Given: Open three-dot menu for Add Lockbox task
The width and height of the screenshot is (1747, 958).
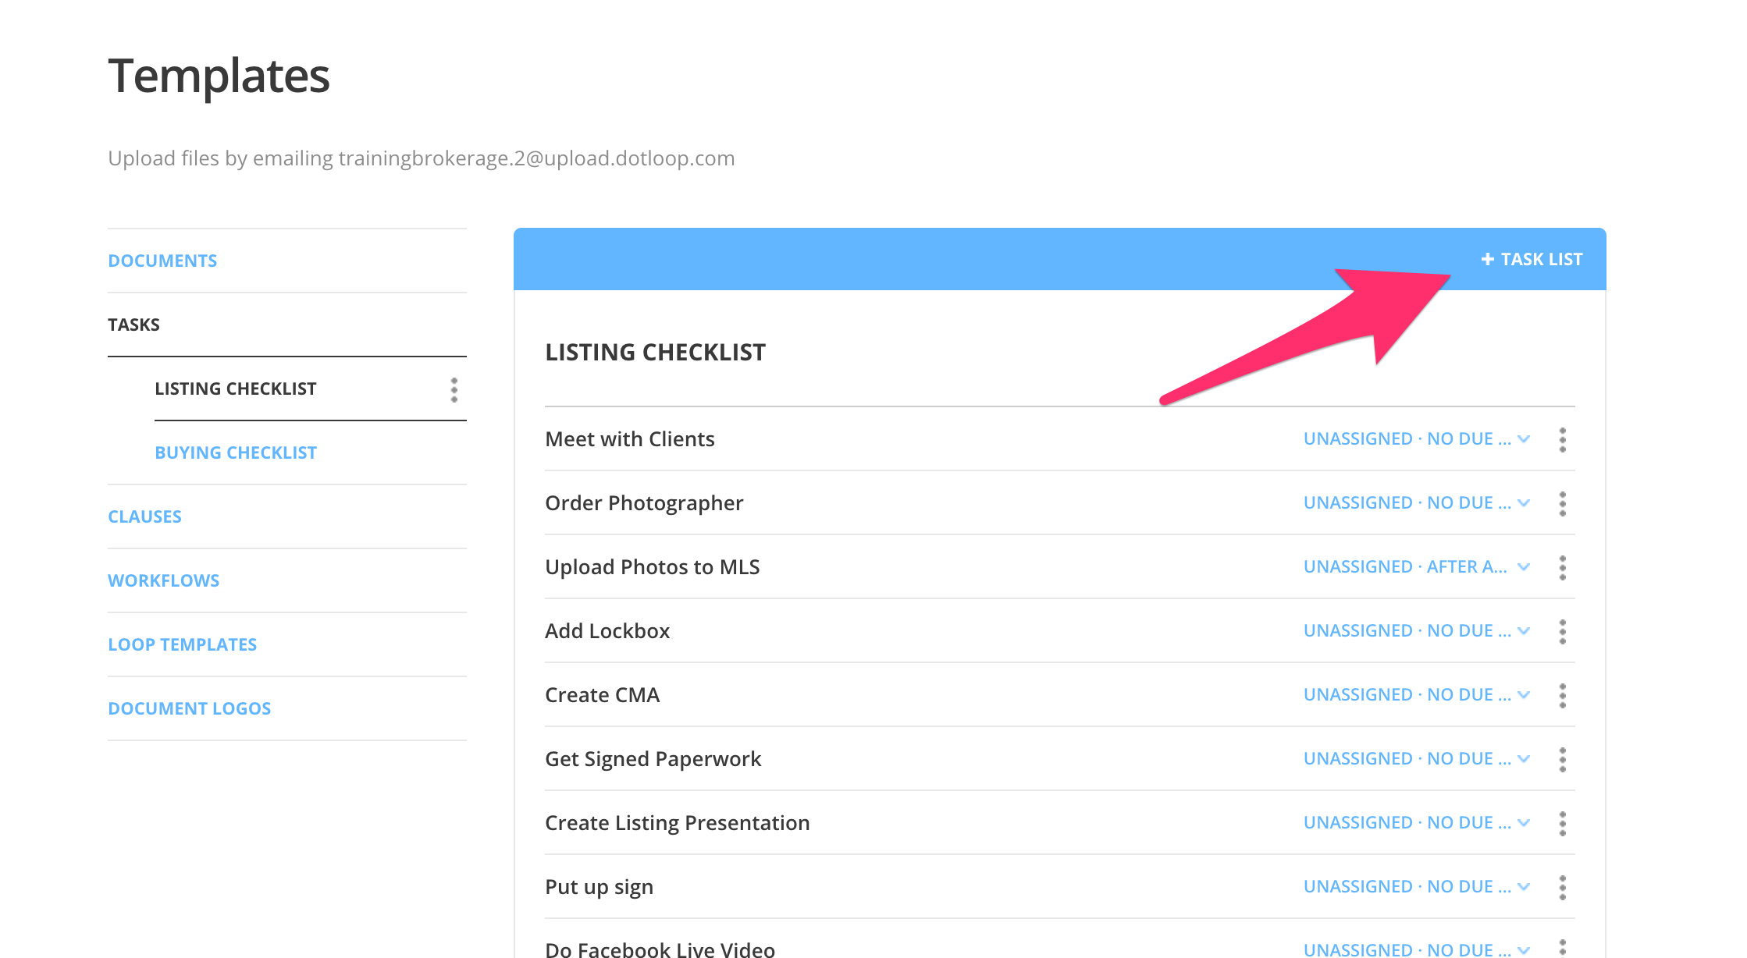Looking at the screenshot, I should point(1562,631).
